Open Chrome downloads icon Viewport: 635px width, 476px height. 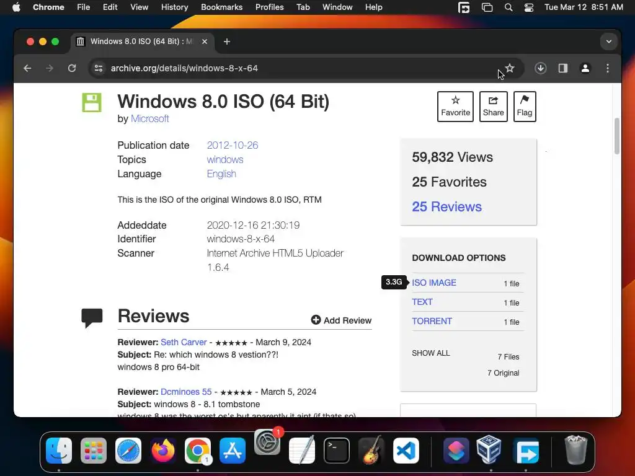pyautogui.click(x=540, y=68)
